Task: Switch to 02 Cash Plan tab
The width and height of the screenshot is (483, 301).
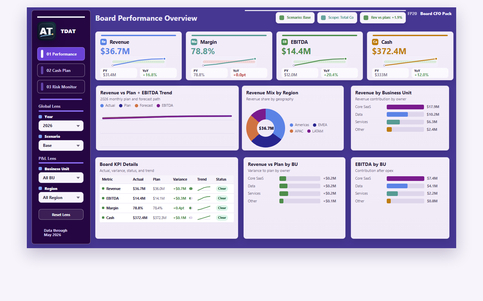Action: [61, 70]
